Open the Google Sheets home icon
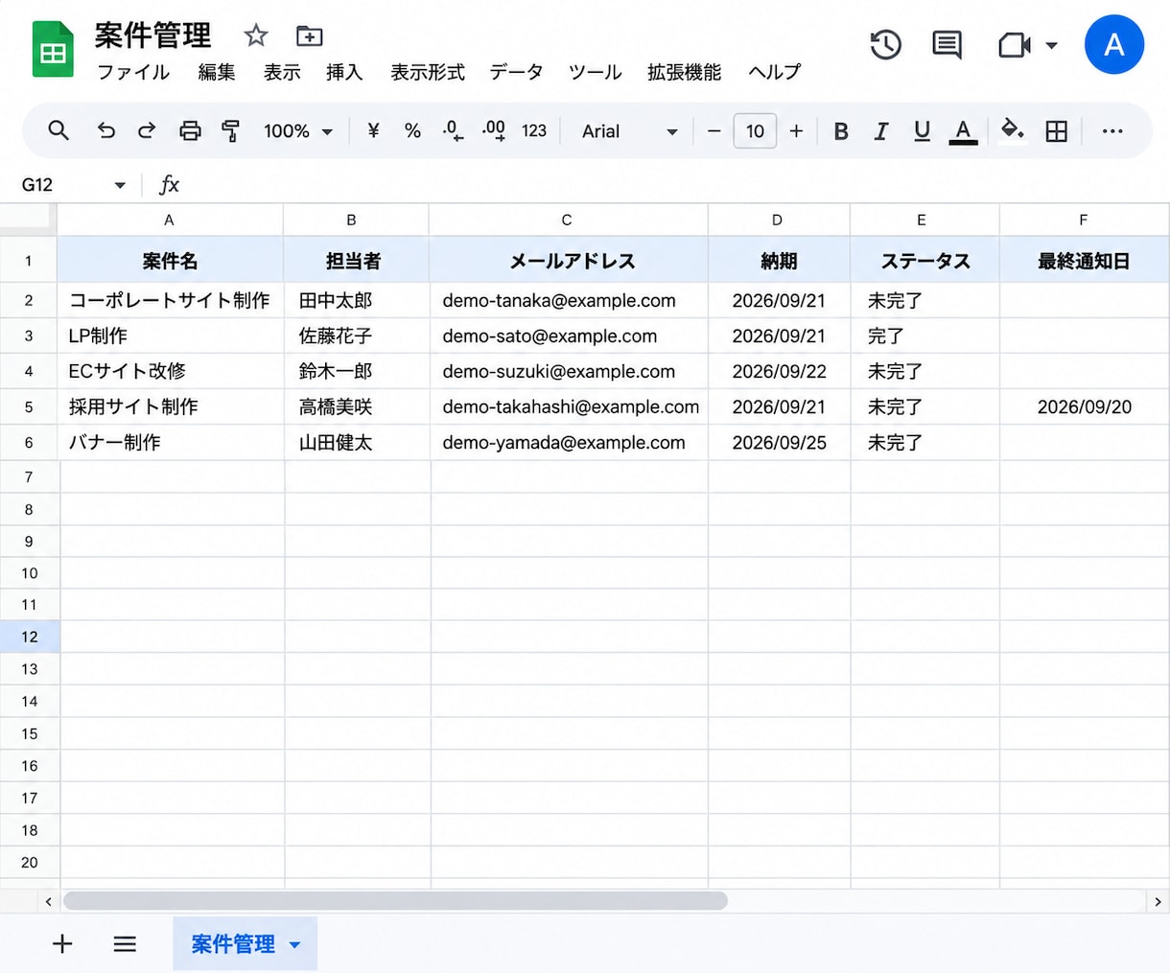This screenshot has width=1170, height=973. 54,49
